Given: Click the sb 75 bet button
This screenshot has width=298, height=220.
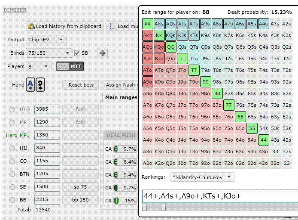Looking at the screenshot, I should 80,187.
